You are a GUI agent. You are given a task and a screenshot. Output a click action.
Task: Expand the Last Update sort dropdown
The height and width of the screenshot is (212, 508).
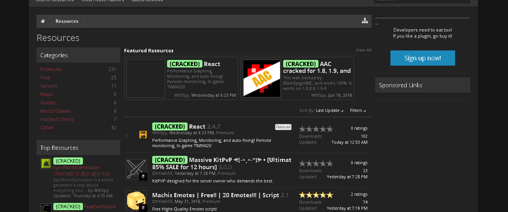click(330, 110)
